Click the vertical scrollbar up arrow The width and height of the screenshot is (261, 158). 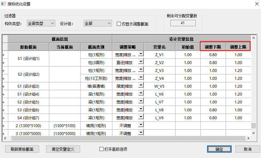coord(253,38)
